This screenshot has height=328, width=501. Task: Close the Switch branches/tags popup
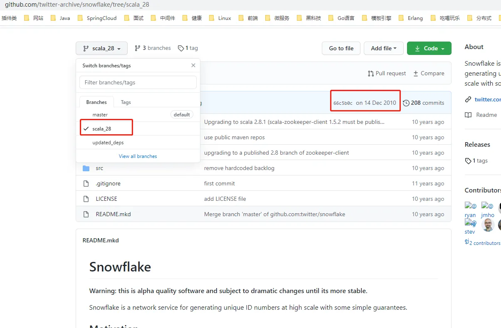coord(193,65)
